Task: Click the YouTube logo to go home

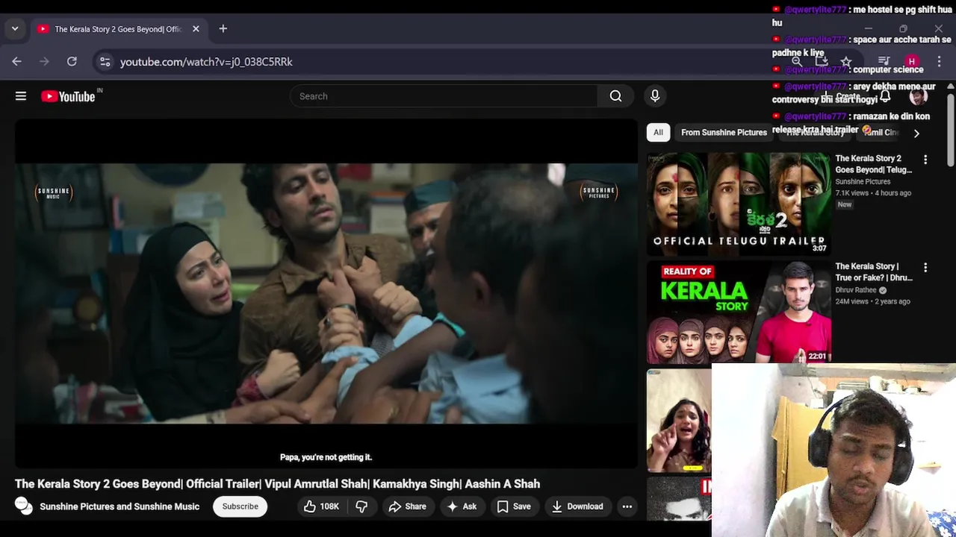Action: pyautogui.click(x=68, y=96)
